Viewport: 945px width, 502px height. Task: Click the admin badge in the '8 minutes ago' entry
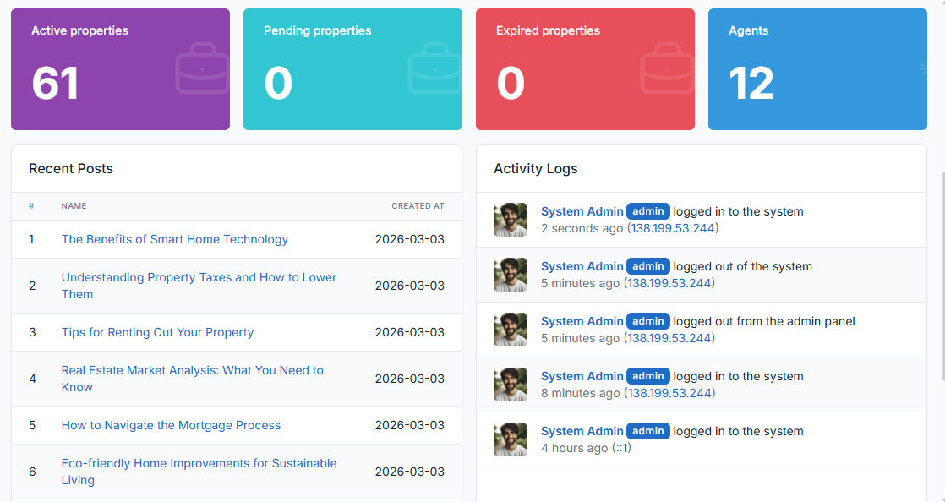tap(648, 376)
